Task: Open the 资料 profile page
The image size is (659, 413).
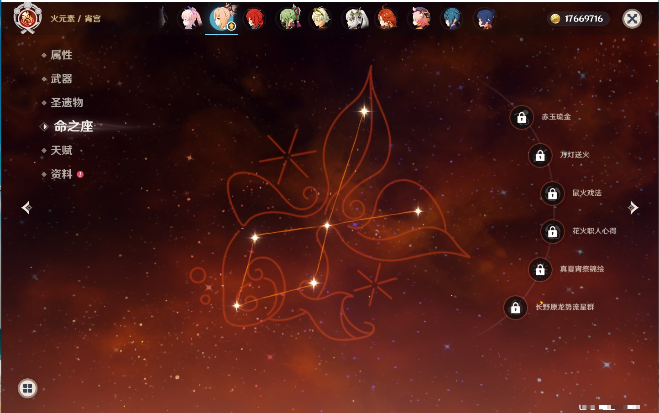Action: coord(61,174)
